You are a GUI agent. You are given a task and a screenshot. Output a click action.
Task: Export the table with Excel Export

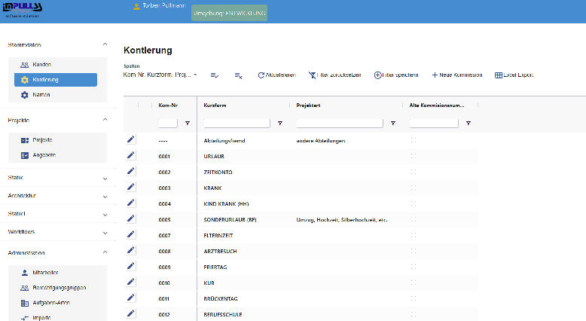514,75
